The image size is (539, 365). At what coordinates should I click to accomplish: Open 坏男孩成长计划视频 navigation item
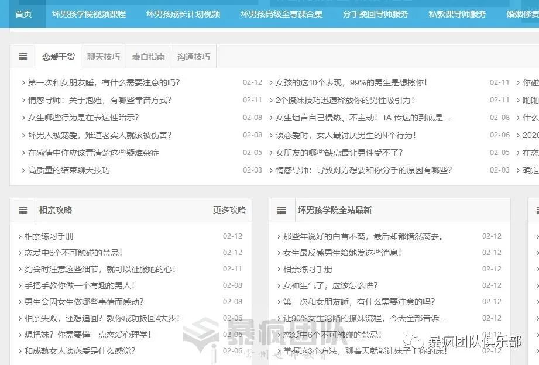[x=182, y=14]
